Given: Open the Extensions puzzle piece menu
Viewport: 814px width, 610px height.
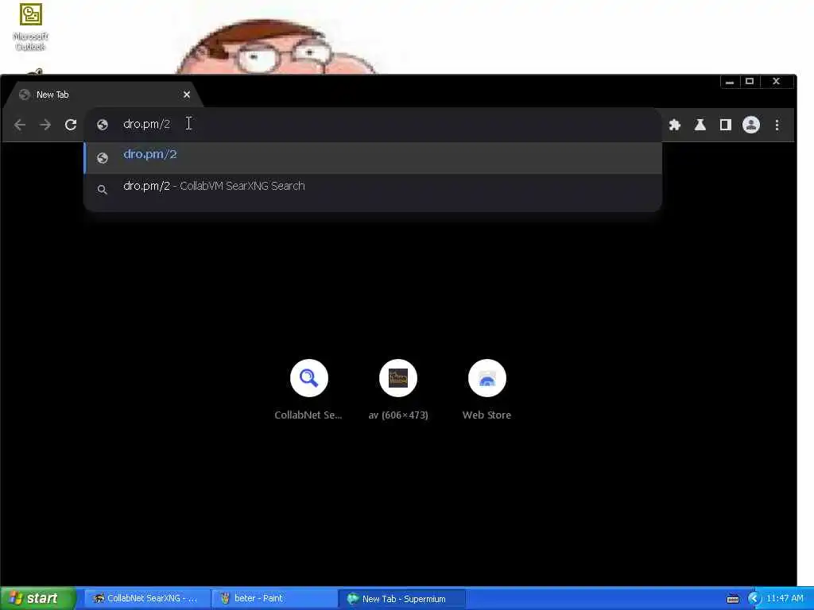Looking at the screenshot, I should (674, 125).
